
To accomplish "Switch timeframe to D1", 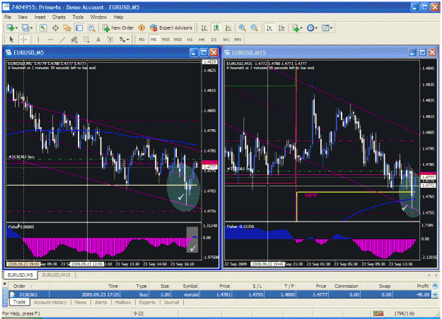I will (x=214, y=40).
